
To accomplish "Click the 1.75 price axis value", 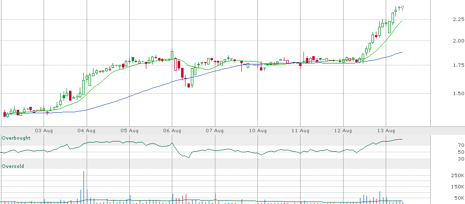I will (x=458, y=65).
